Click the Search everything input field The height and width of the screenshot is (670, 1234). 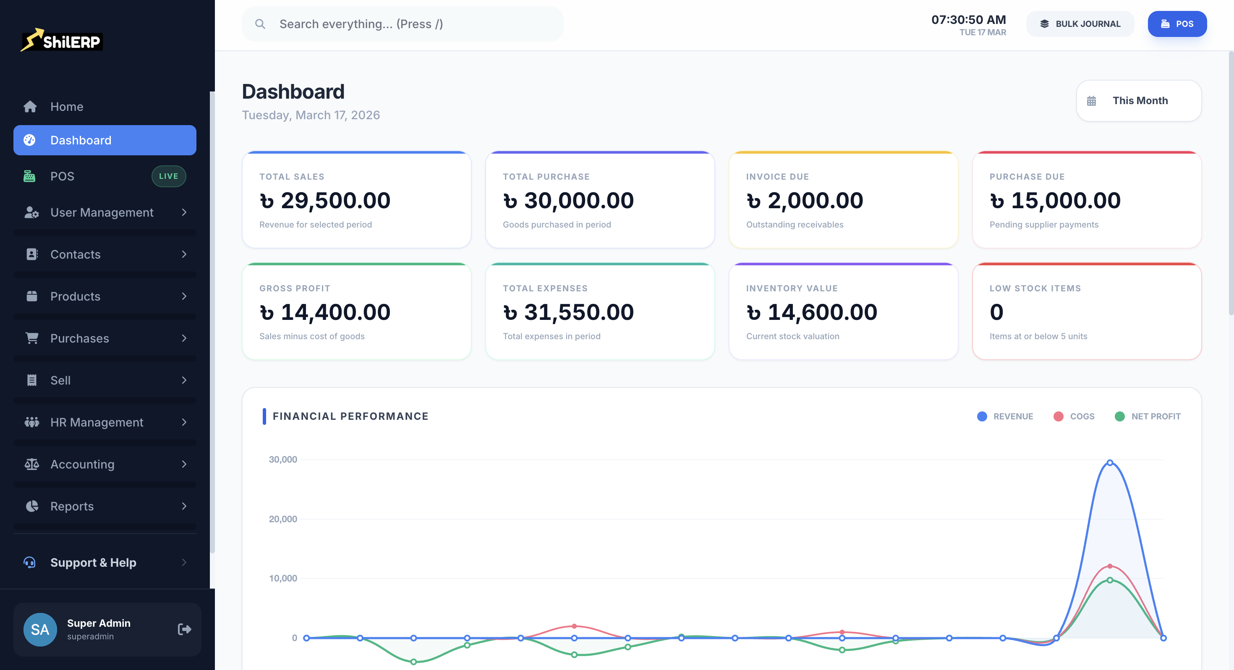tap(403, 24)
